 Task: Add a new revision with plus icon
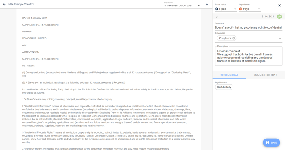click(x=207, y=4)
